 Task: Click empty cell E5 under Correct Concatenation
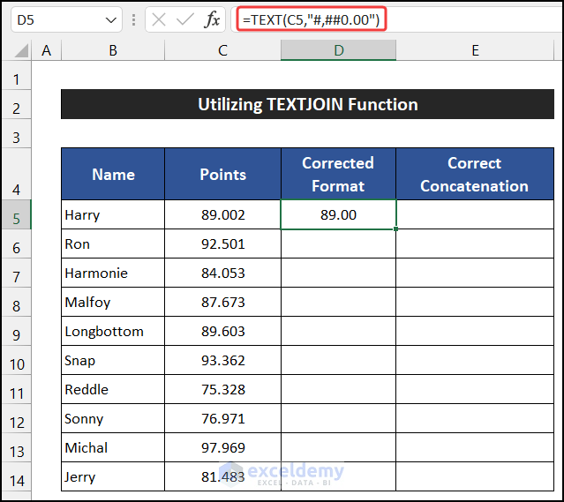475,215
